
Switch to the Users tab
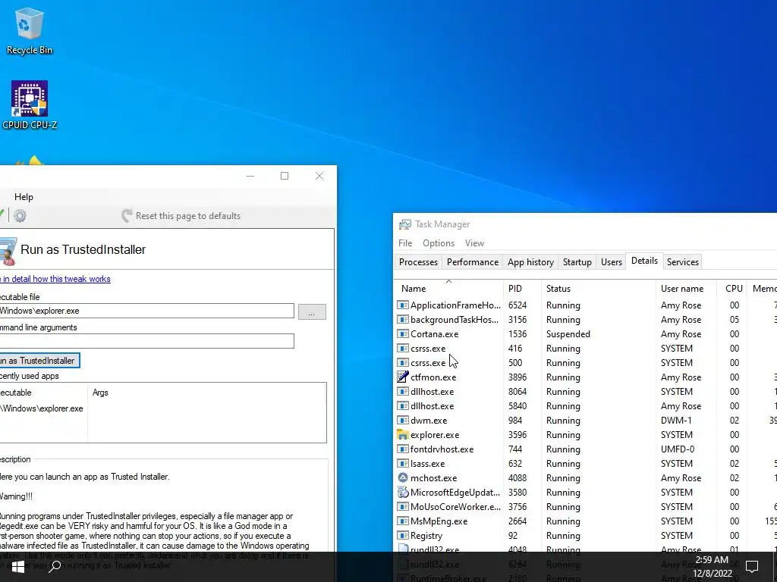click(611, 262)
